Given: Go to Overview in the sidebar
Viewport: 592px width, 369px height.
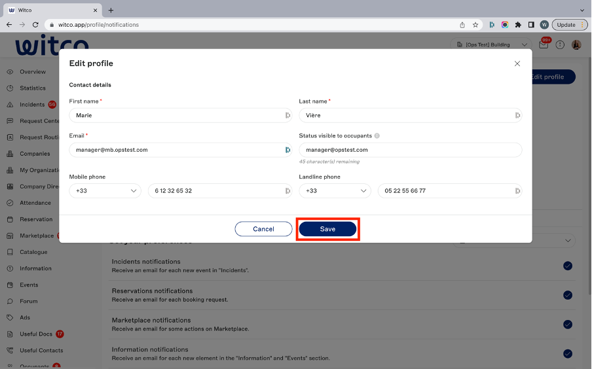Looking at the screenshot, I should point(33,72).
